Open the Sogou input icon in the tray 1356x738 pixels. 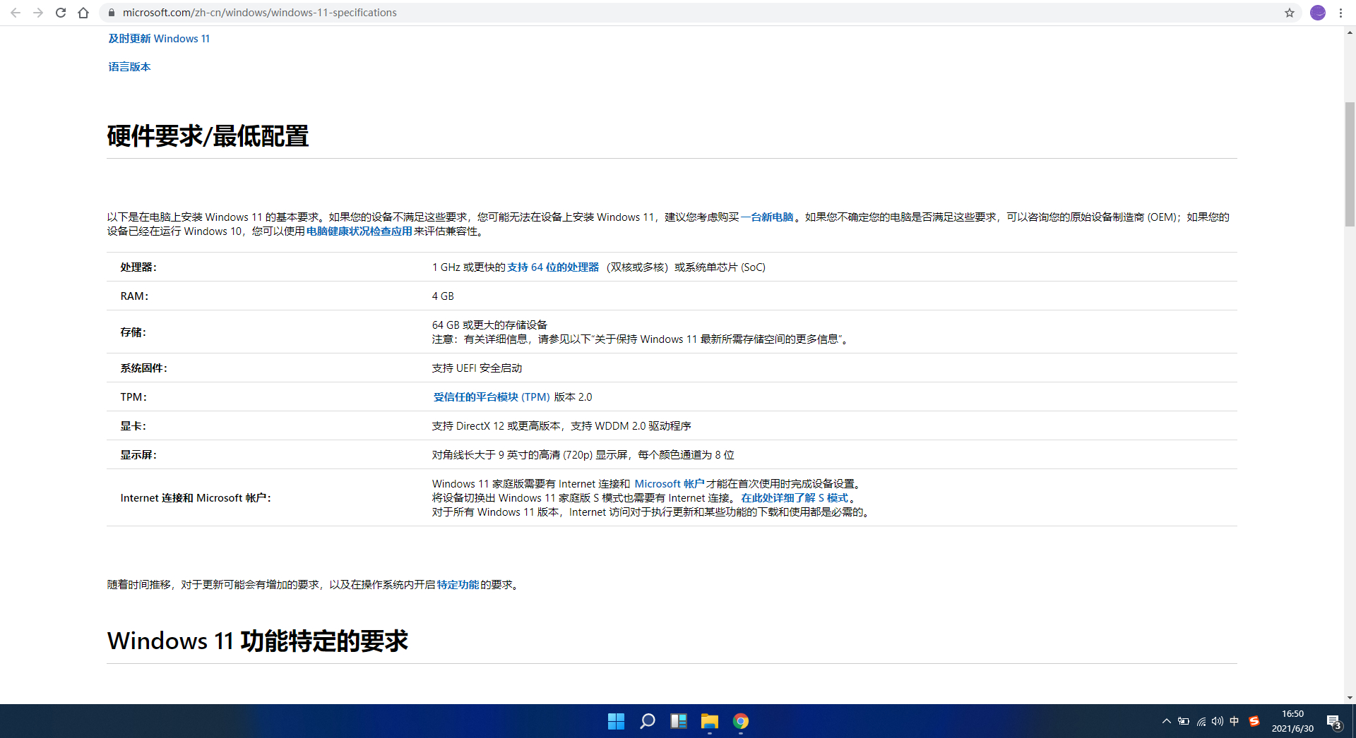click(x=1255, y=721)
